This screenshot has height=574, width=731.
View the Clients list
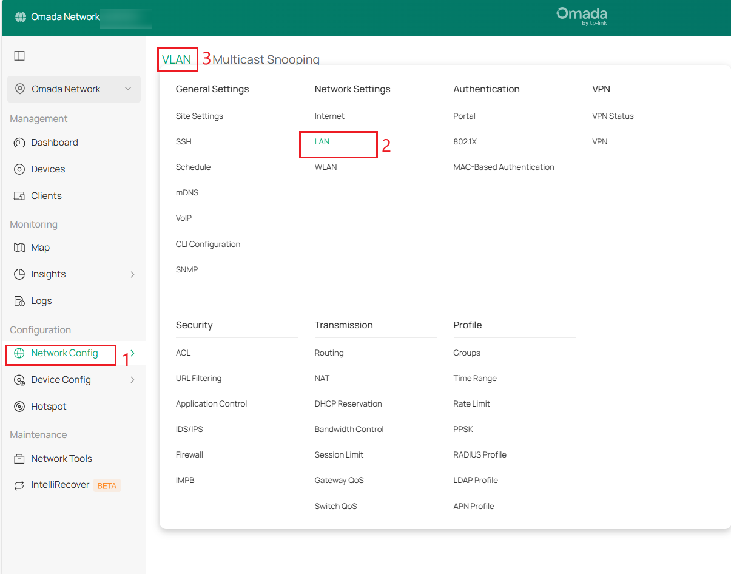(x=47, y=195)
